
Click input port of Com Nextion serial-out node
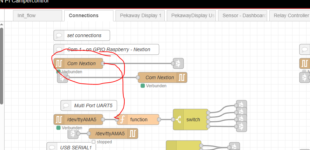click(x=138, y=77)
